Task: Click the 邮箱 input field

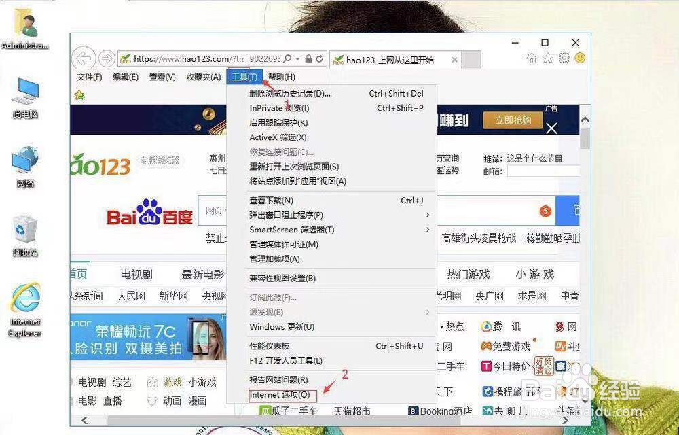Action: 543,171
